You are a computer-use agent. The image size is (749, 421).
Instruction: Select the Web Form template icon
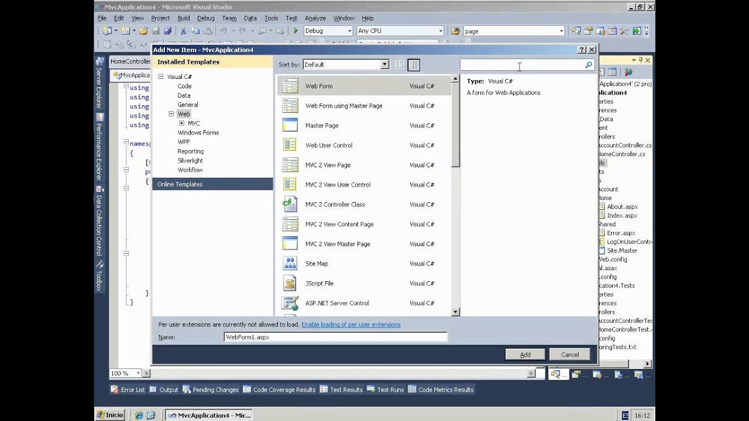(290, 86)
